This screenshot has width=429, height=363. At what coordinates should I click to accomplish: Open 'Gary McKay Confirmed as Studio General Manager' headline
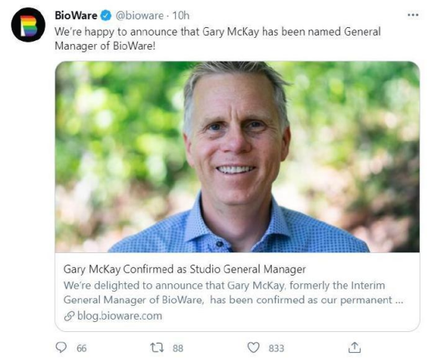tap(184, 269)
